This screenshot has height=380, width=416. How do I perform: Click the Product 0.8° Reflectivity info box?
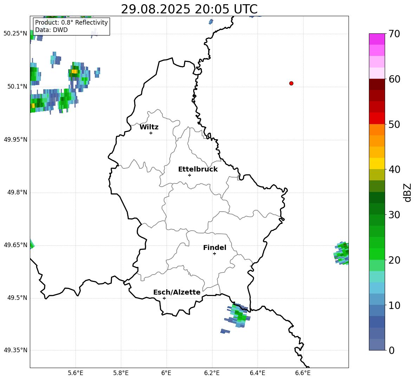(71, 26)
